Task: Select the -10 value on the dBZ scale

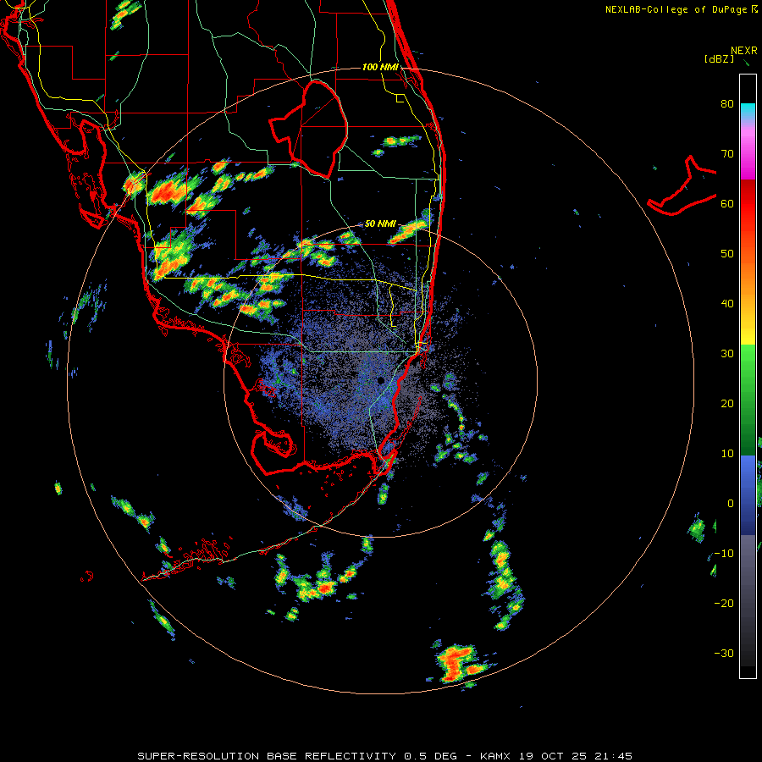Action: (724, 554)
